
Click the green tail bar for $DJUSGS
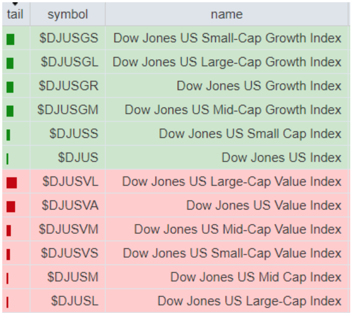pos(10,39)
